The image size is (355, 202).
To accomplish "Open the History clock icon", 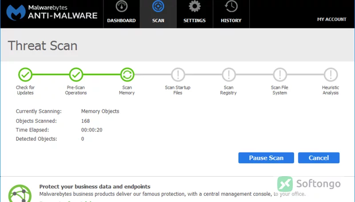I will [x=231, y=6].
